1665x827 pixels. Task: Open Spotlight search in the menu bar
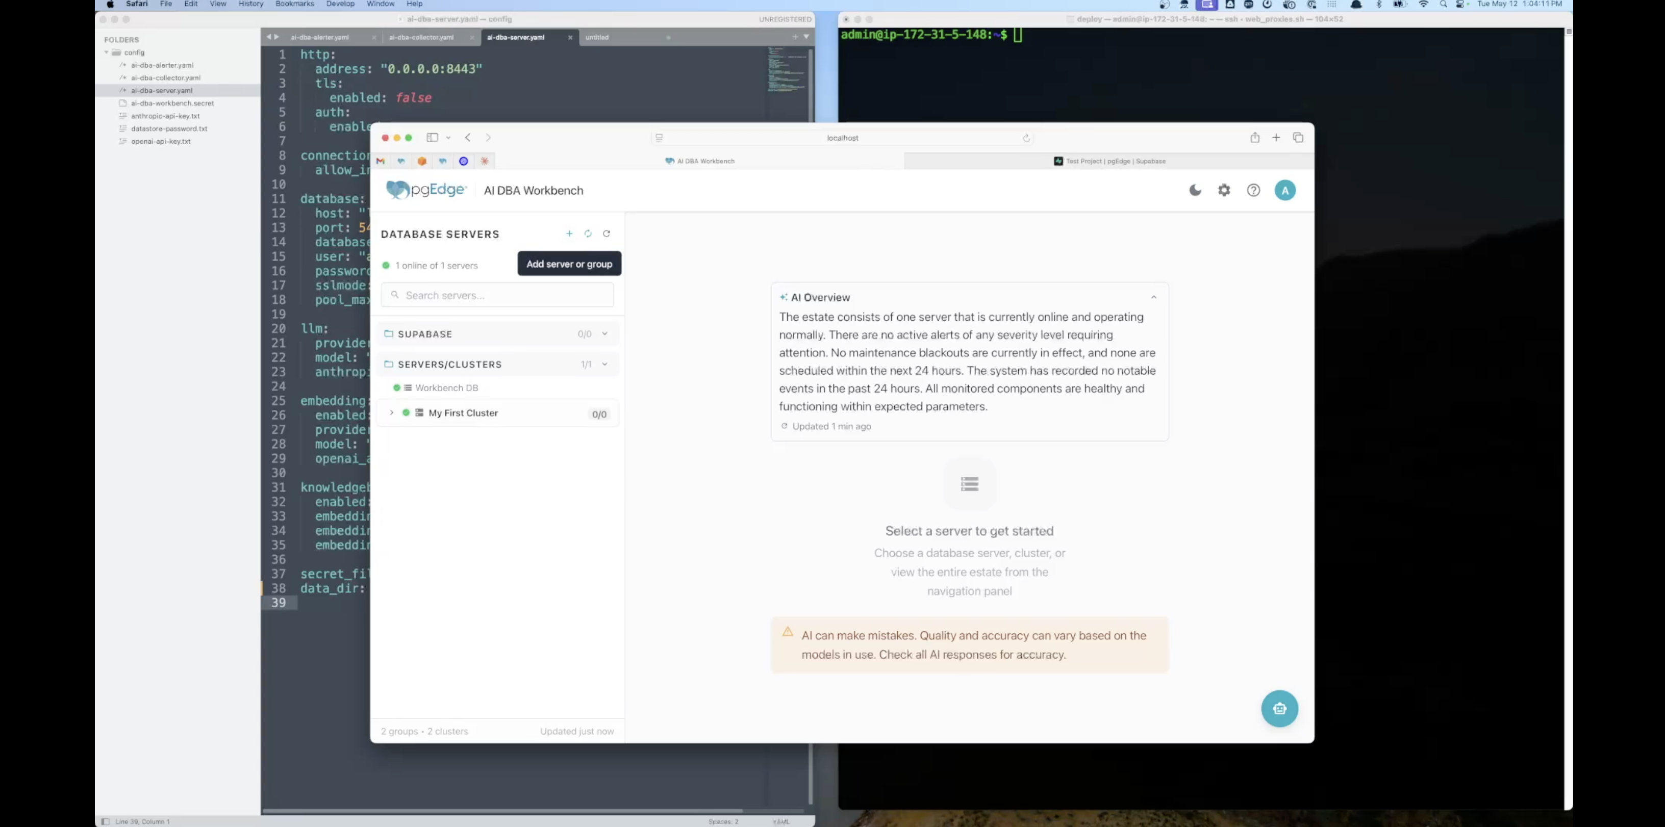[x=1443, y=4]
